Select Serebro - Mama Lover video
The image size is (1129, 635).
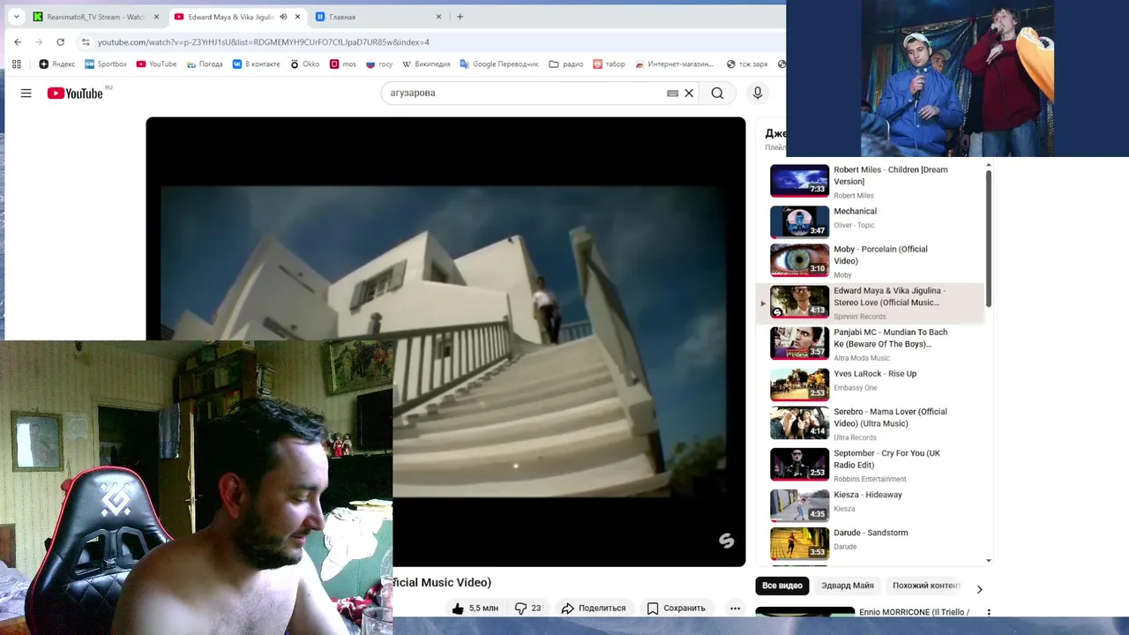869,423
